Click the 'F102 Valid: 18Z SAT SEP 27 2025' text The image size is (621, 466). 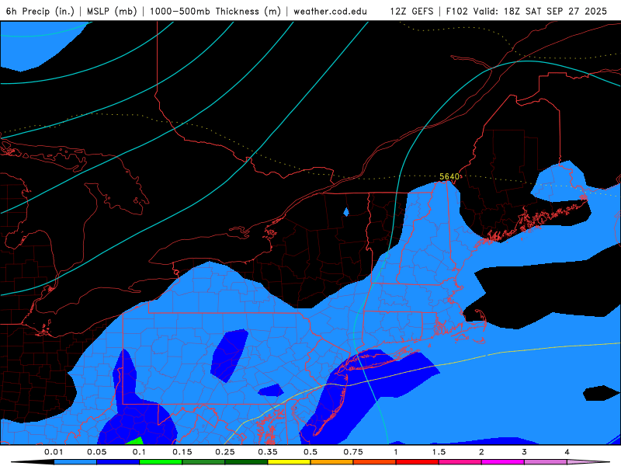(x=526, y=12)
